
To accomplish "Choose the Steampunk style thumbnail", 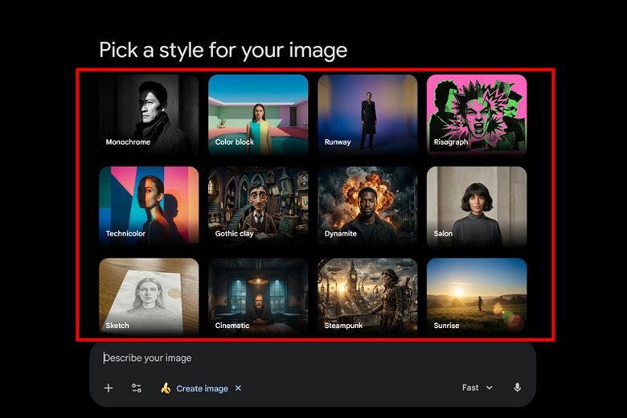I will 367,296.
